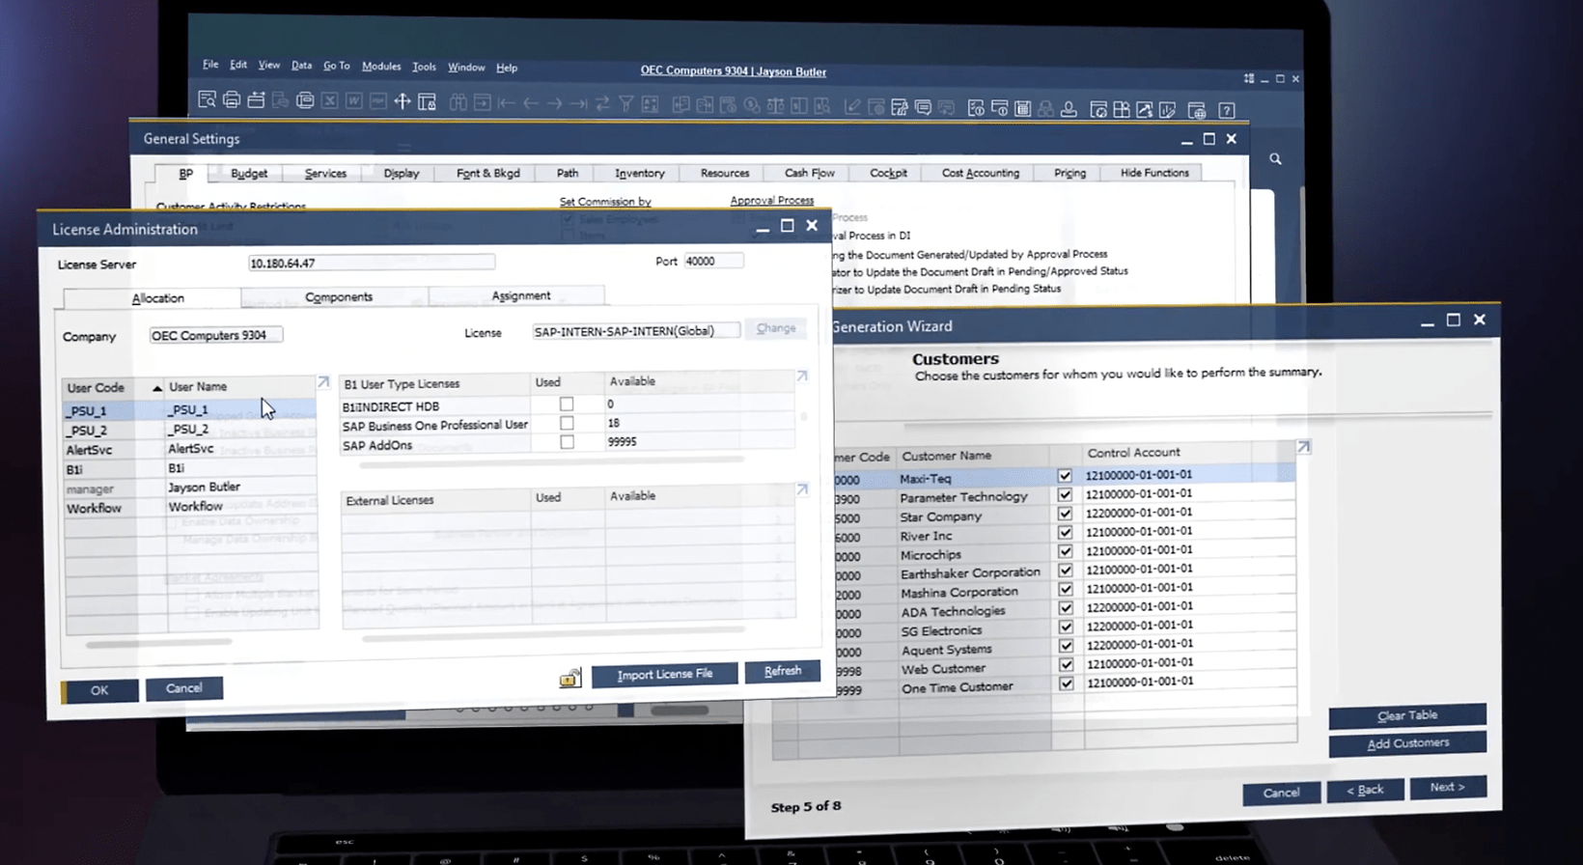Click the rubber stamp toolbar icon
This screenshot has height=865, width=1583.
click(x=1069, y=109)
